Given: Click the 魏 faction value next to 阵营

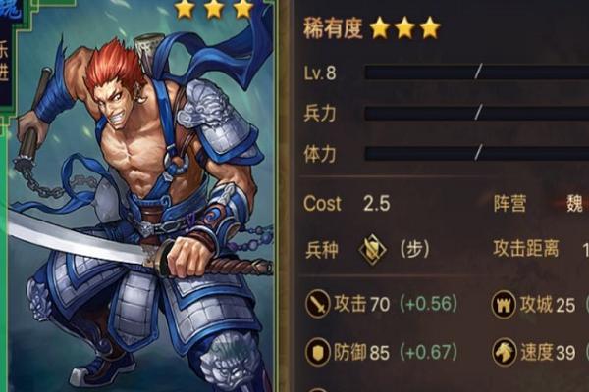Looking at the screenshot, I should (574, 204).
